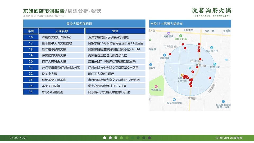Click row number 17 cell
The image size is (254, 143).
coord(31,43)
